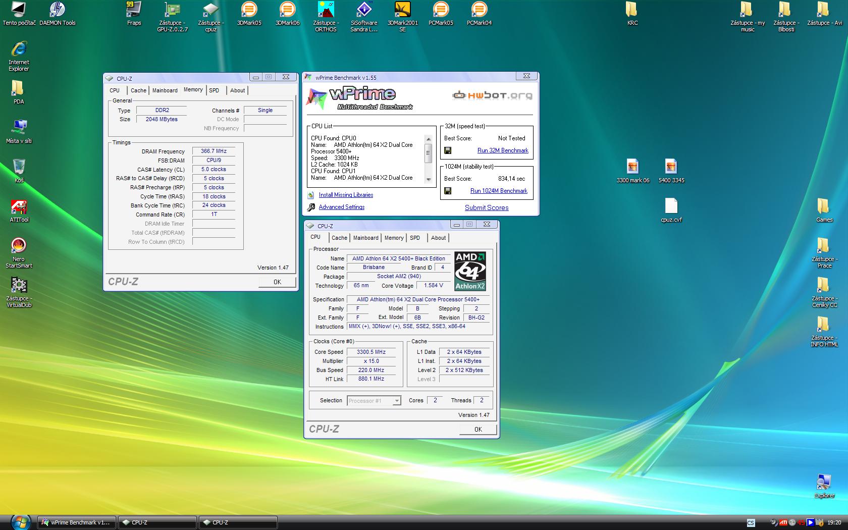
Task: Click OK in the Memory CPU-Z window
Action: pyautogui.click(x=277, y=282)
